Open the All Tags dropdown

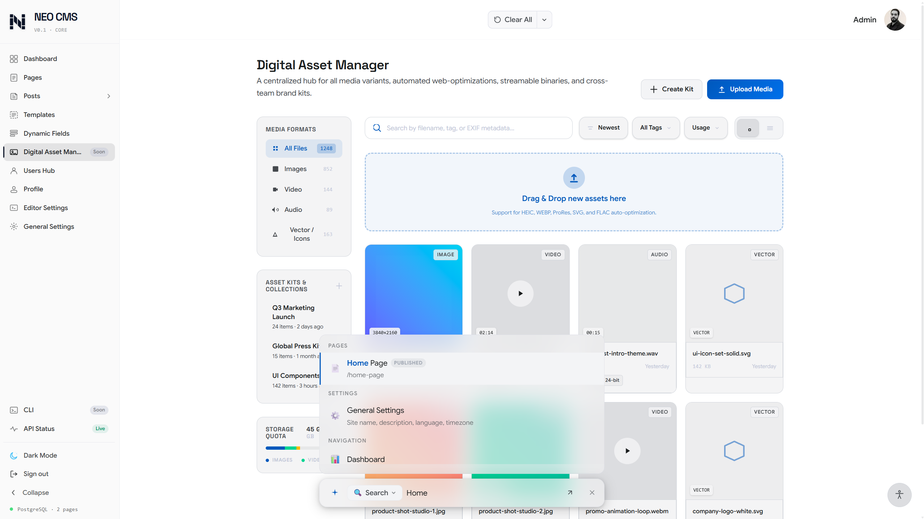click(655, 128)
